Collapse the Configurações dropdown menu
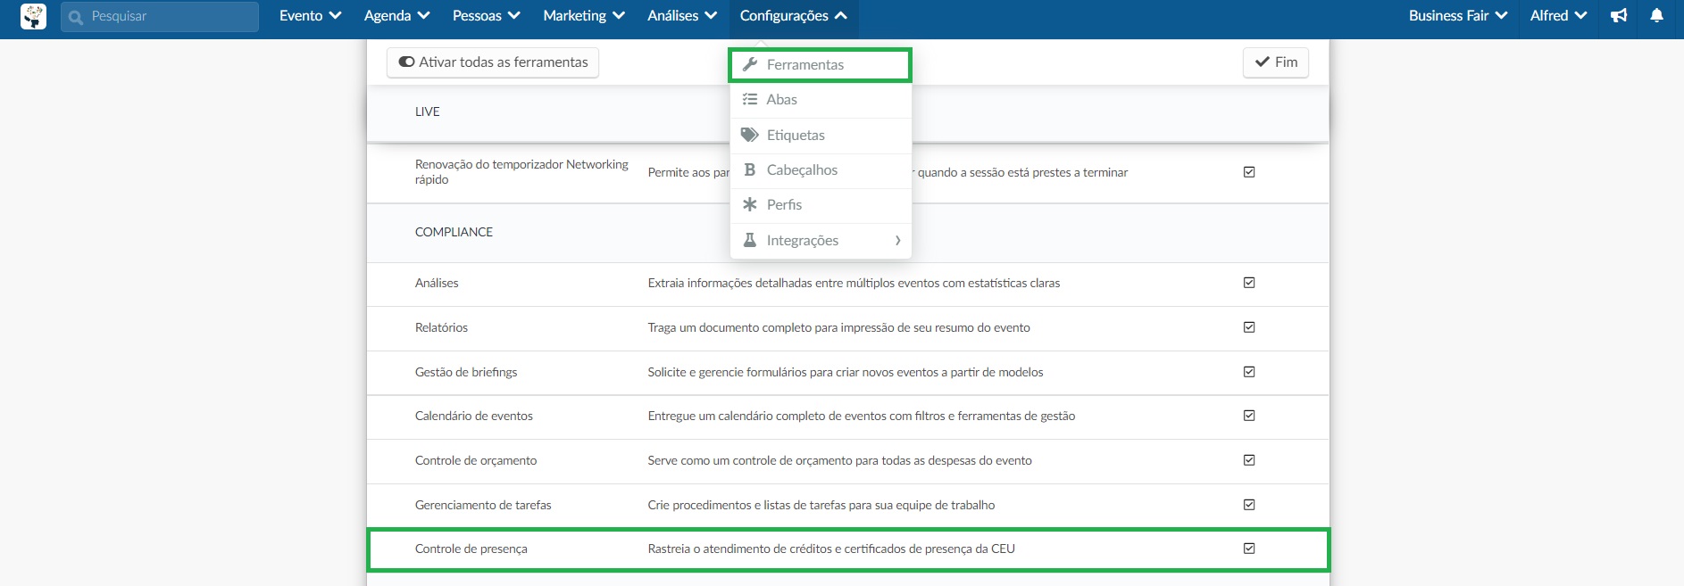Viewport: 1684px width, 586px height. click(x=793, y=16)
